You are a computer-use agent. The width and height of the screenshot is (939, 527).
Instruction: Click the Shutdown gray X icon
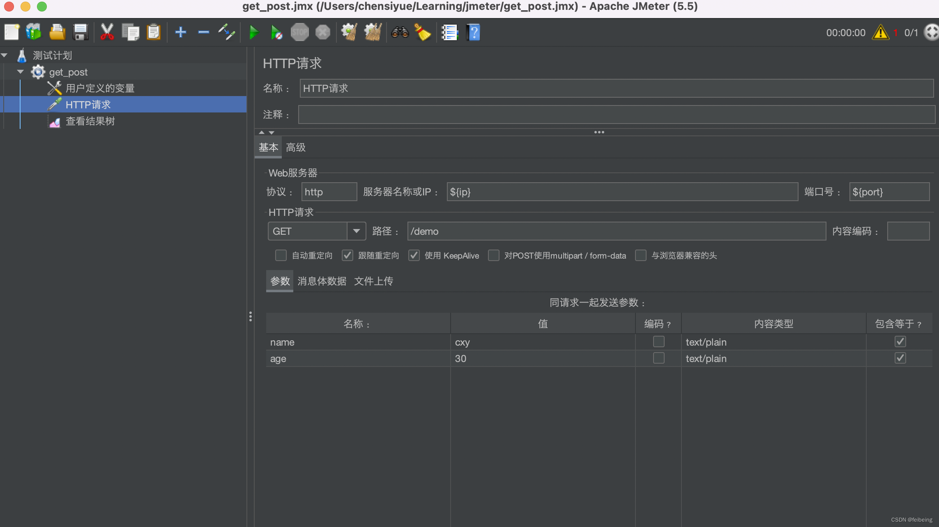click(322, 32)
